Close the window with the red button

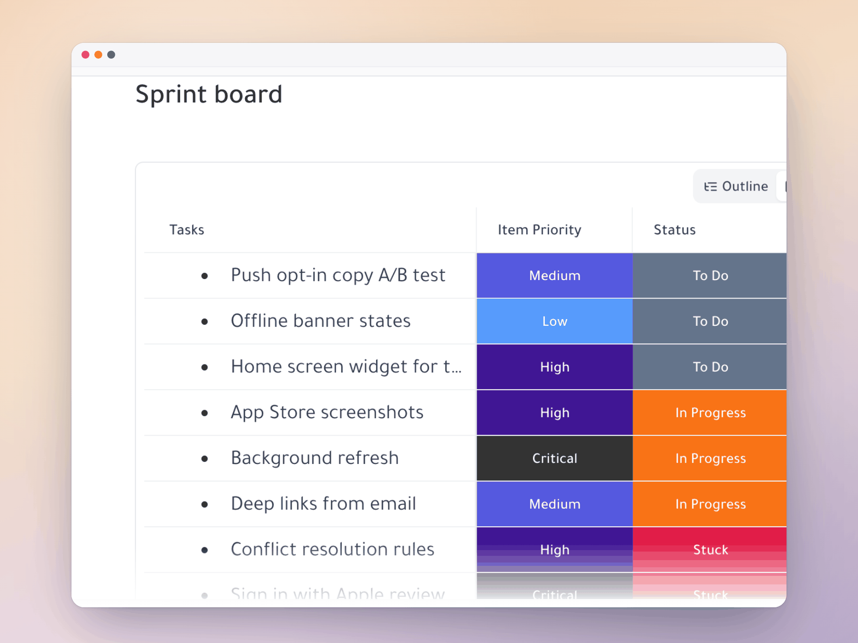(85, 55)
